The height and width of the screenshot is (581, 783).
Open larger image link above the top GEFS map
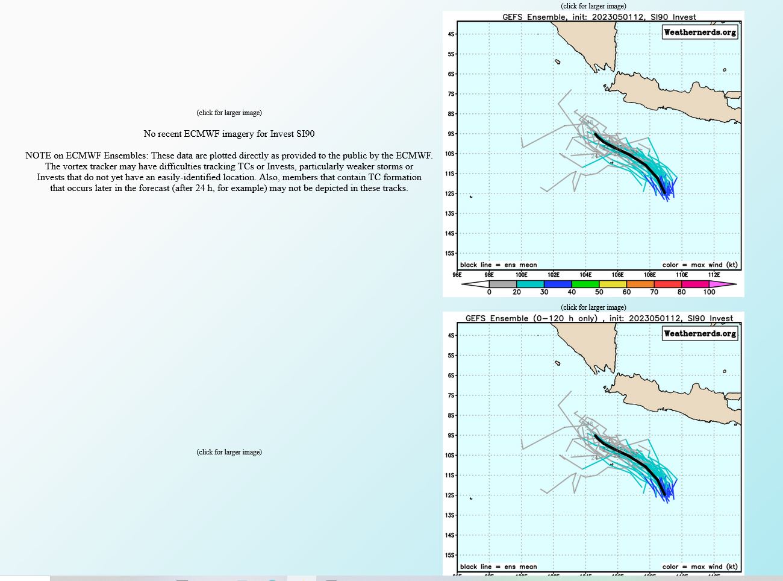point(593,6)
